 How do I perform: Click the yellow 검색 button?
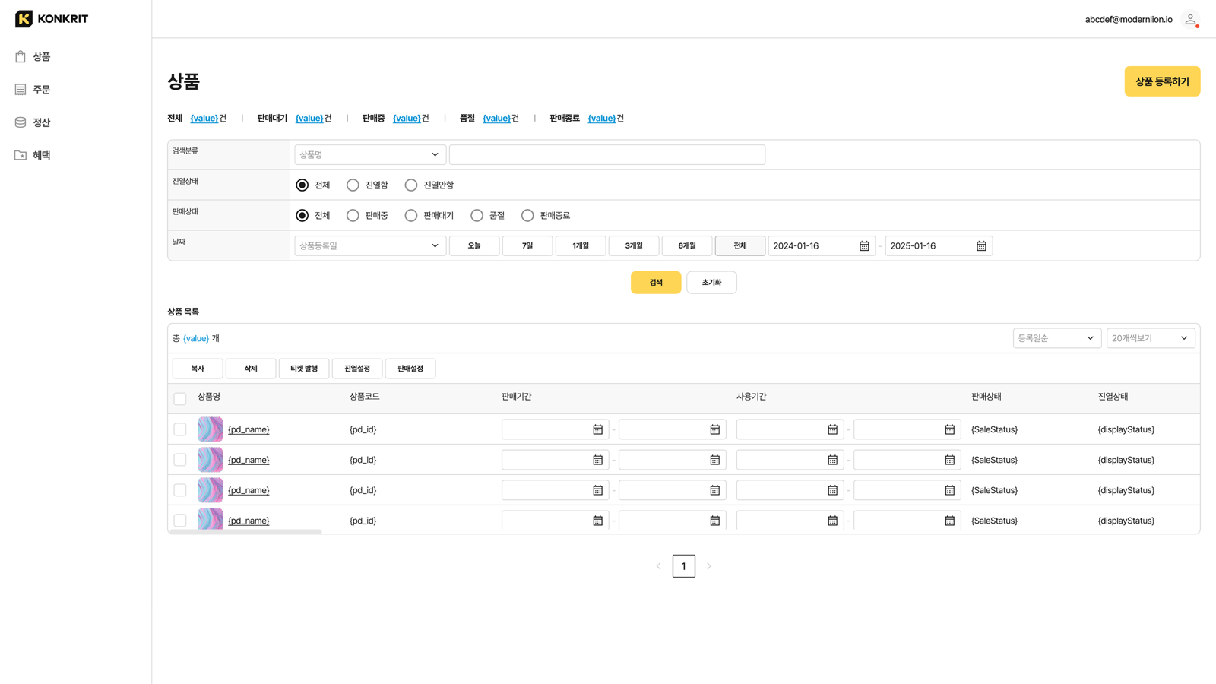(x=656, y=282)
